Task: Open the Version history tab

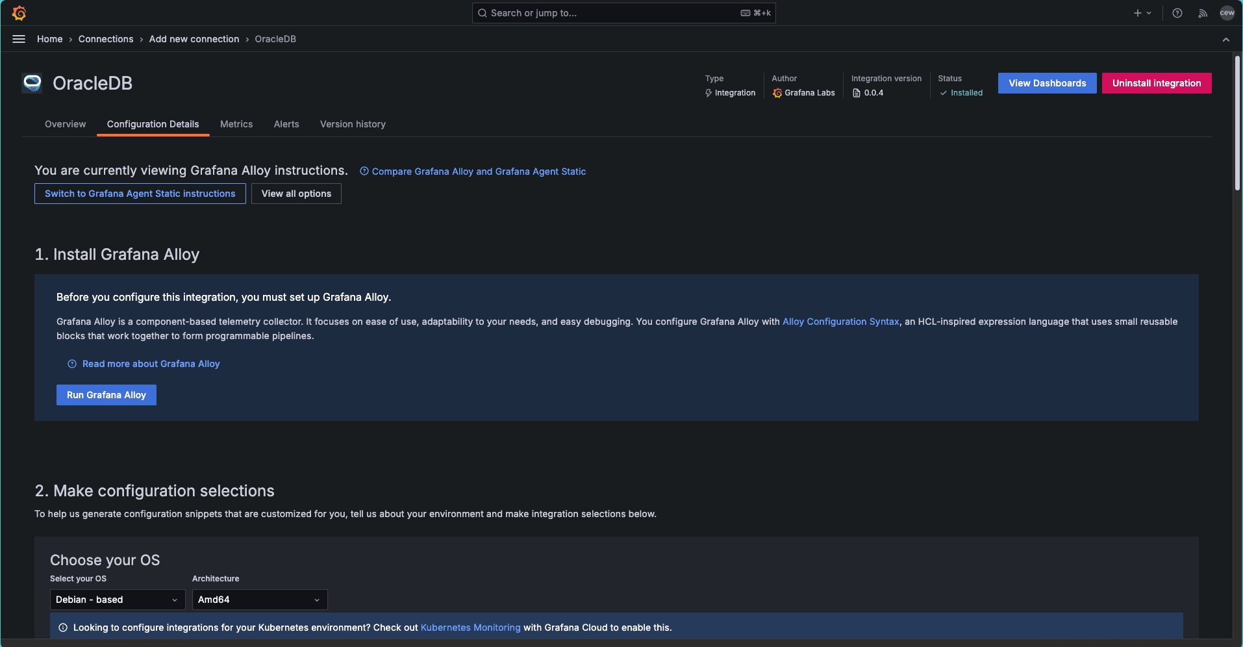Action: pyautogui.click(x=353, y=124)
